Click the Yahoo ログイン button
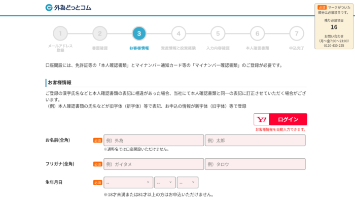The image size is (355, 202). pos(280,119)
